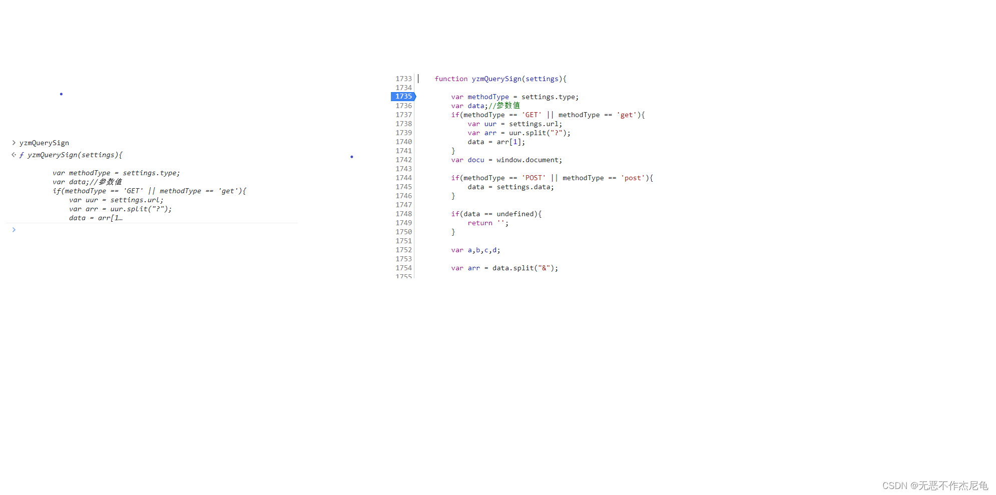Screen dimensions: 996x495
Task: Click line number 1737 in gutter
Action: [403, 115]
